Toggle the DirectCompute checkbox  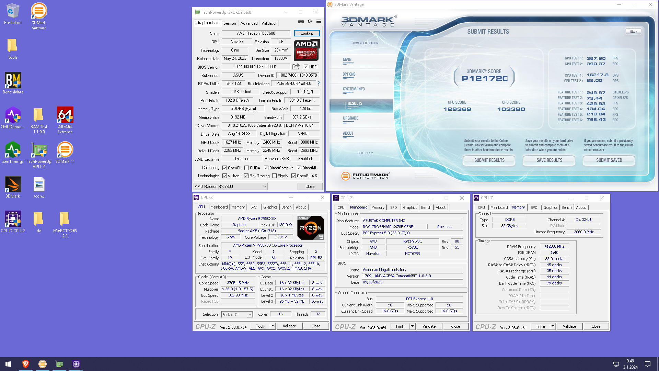click(266, 168)
